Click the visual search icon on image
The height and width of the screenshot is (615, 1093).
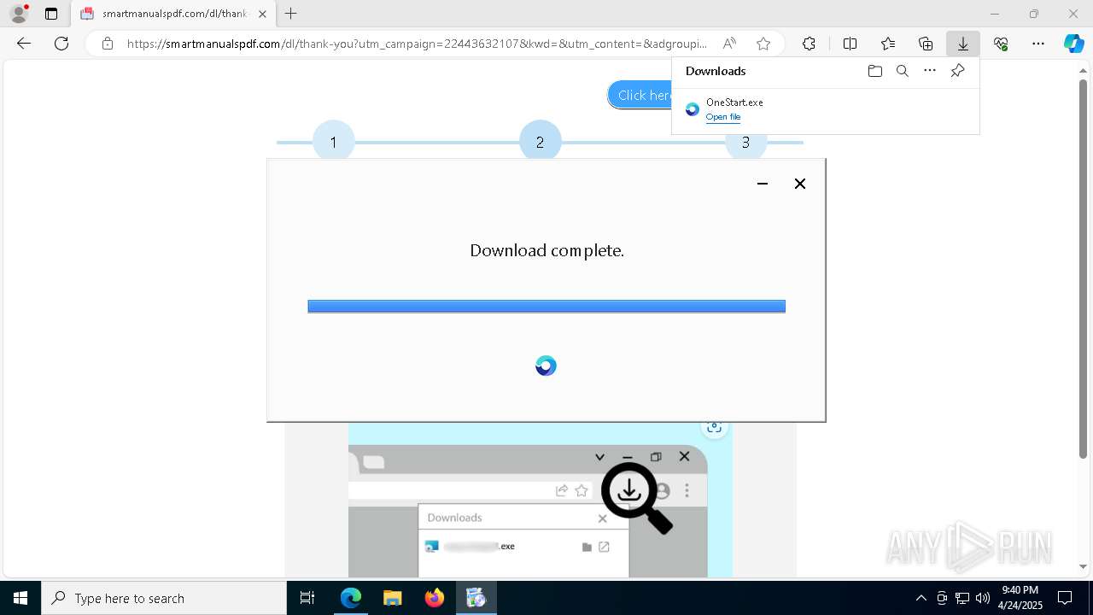pos(714,428)
